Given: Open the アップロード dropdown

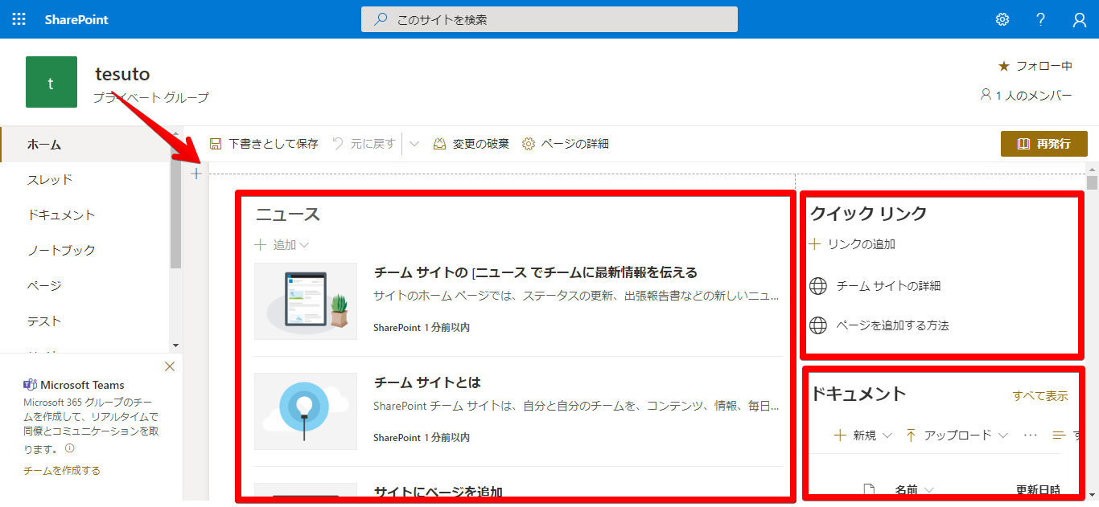Looking at the screenshot, I should (957, 435).
